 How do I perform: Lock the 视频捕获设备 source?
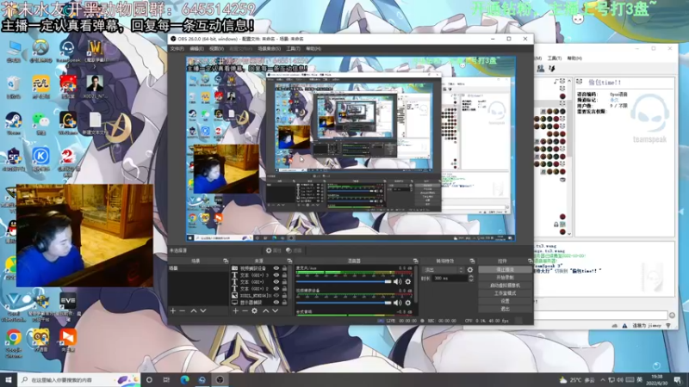tap(284, 268)
